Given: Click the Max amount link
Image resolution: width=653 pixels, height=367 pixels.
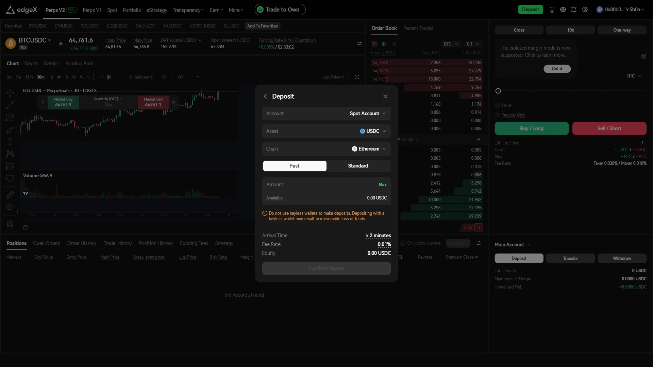Looking at the screenshot, I should point(383,185).
